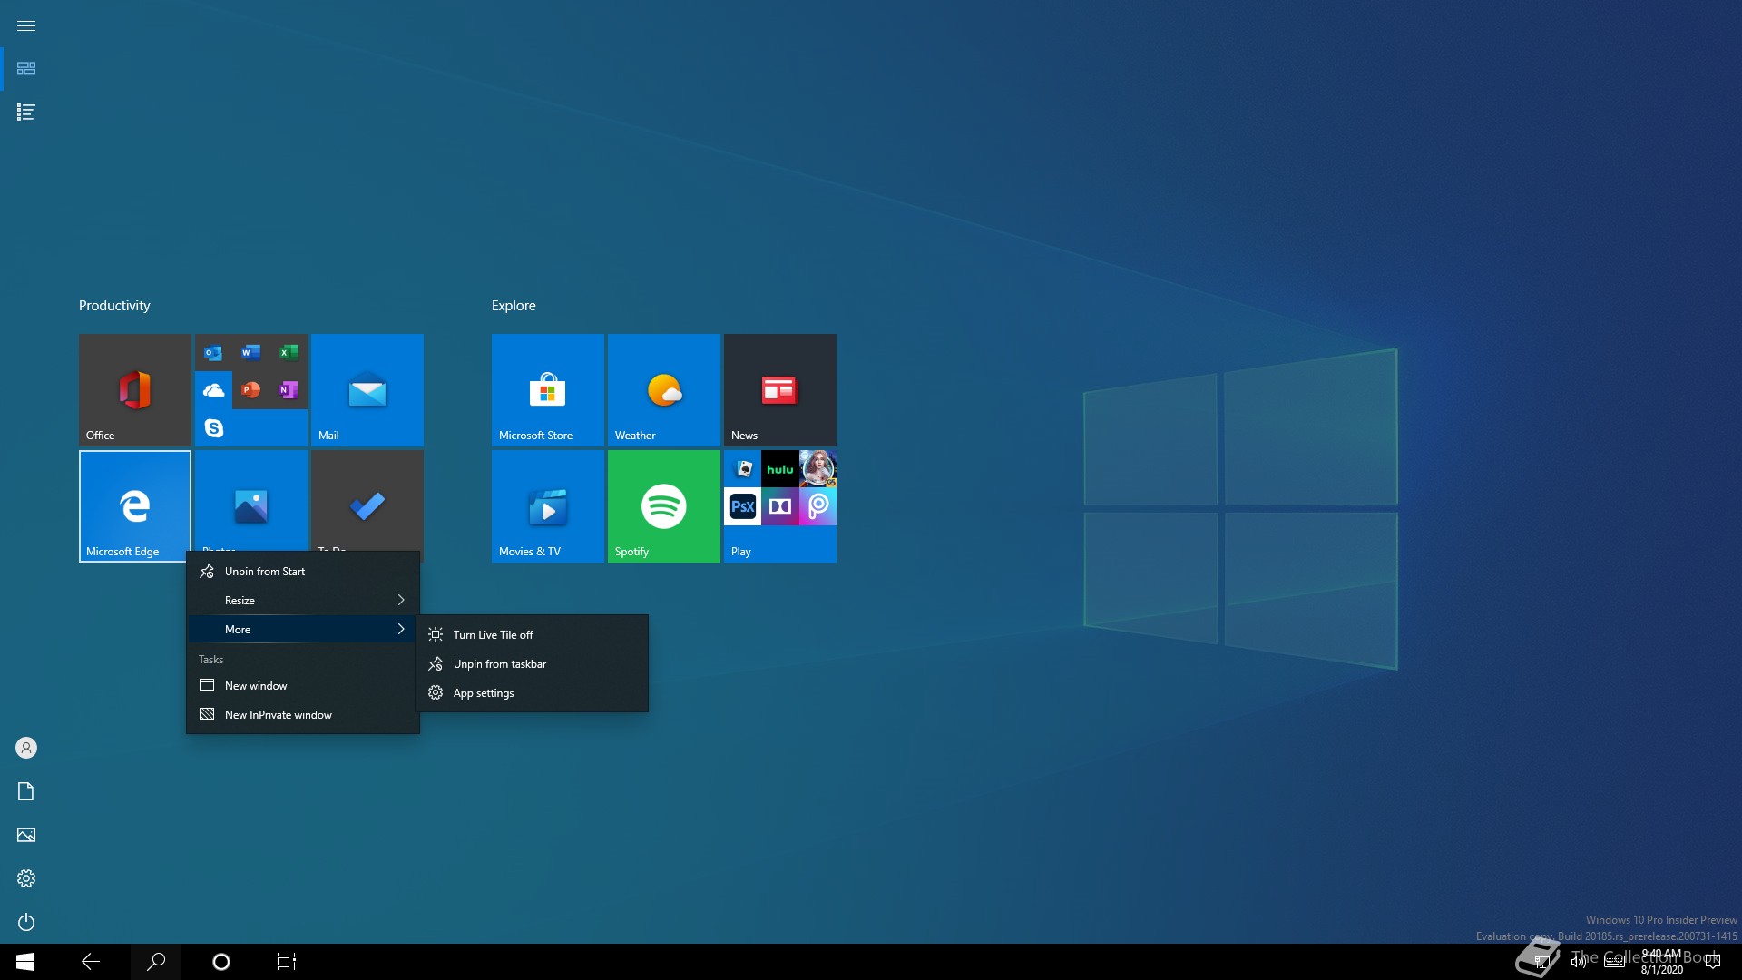Open the small Excel tile
Screen dimensions: 1742x980
coord(289,352)
